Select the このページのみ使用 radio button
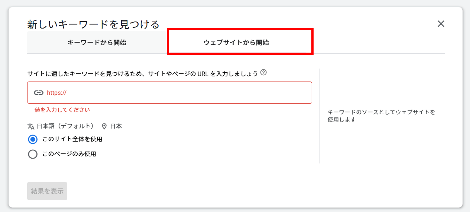 coord(33,154)
